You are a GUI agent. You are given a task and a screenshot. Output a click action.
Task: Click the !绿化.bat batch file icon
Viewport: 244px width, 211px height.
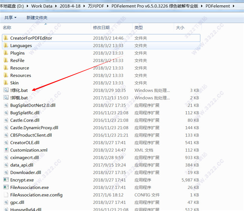[x=6, y=90]
